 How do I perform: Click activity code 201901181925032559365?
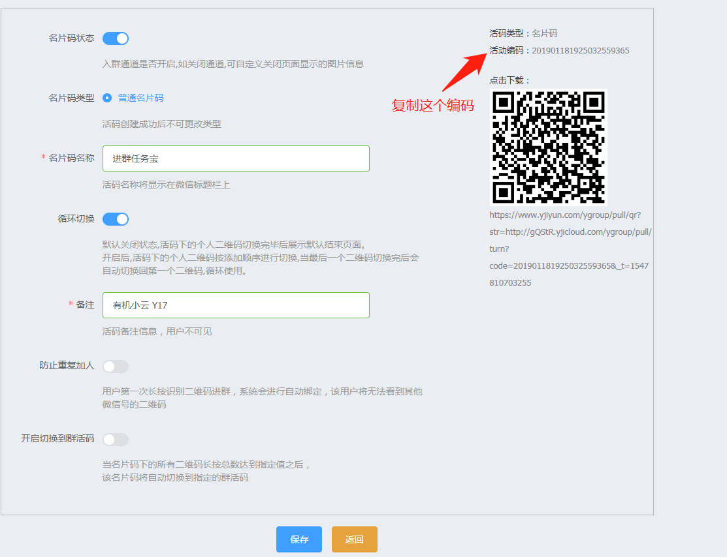coord(581,50)
